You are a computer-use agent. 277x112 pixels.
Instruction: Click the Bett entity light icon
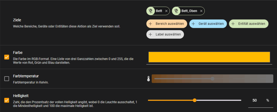point(151,11)
